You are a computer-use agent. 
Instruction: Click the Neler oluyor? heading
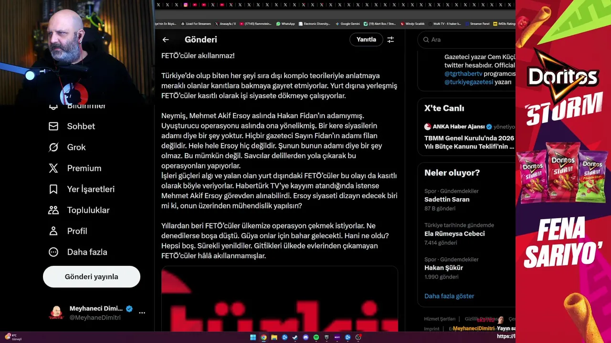pyautogui.click(x=452, y=172)
